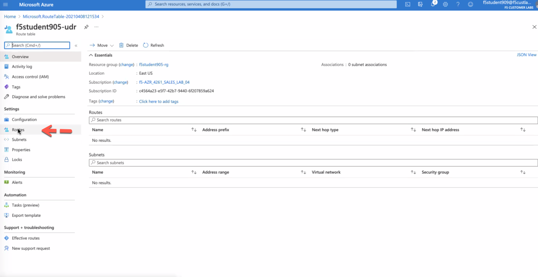Viewport: 538px width, 277px height.
Task: Open Microsoft.RouteTable-20210408121534 breadcrumb
Action: pyautogui.click(x=61, y=16)
